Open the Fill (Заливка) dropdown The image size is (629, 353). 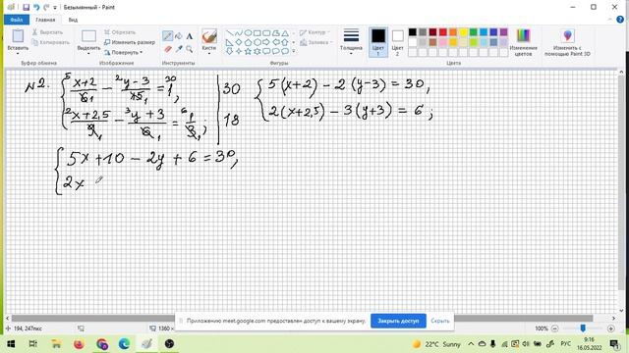pyautogui.click(x=316, y=42)
